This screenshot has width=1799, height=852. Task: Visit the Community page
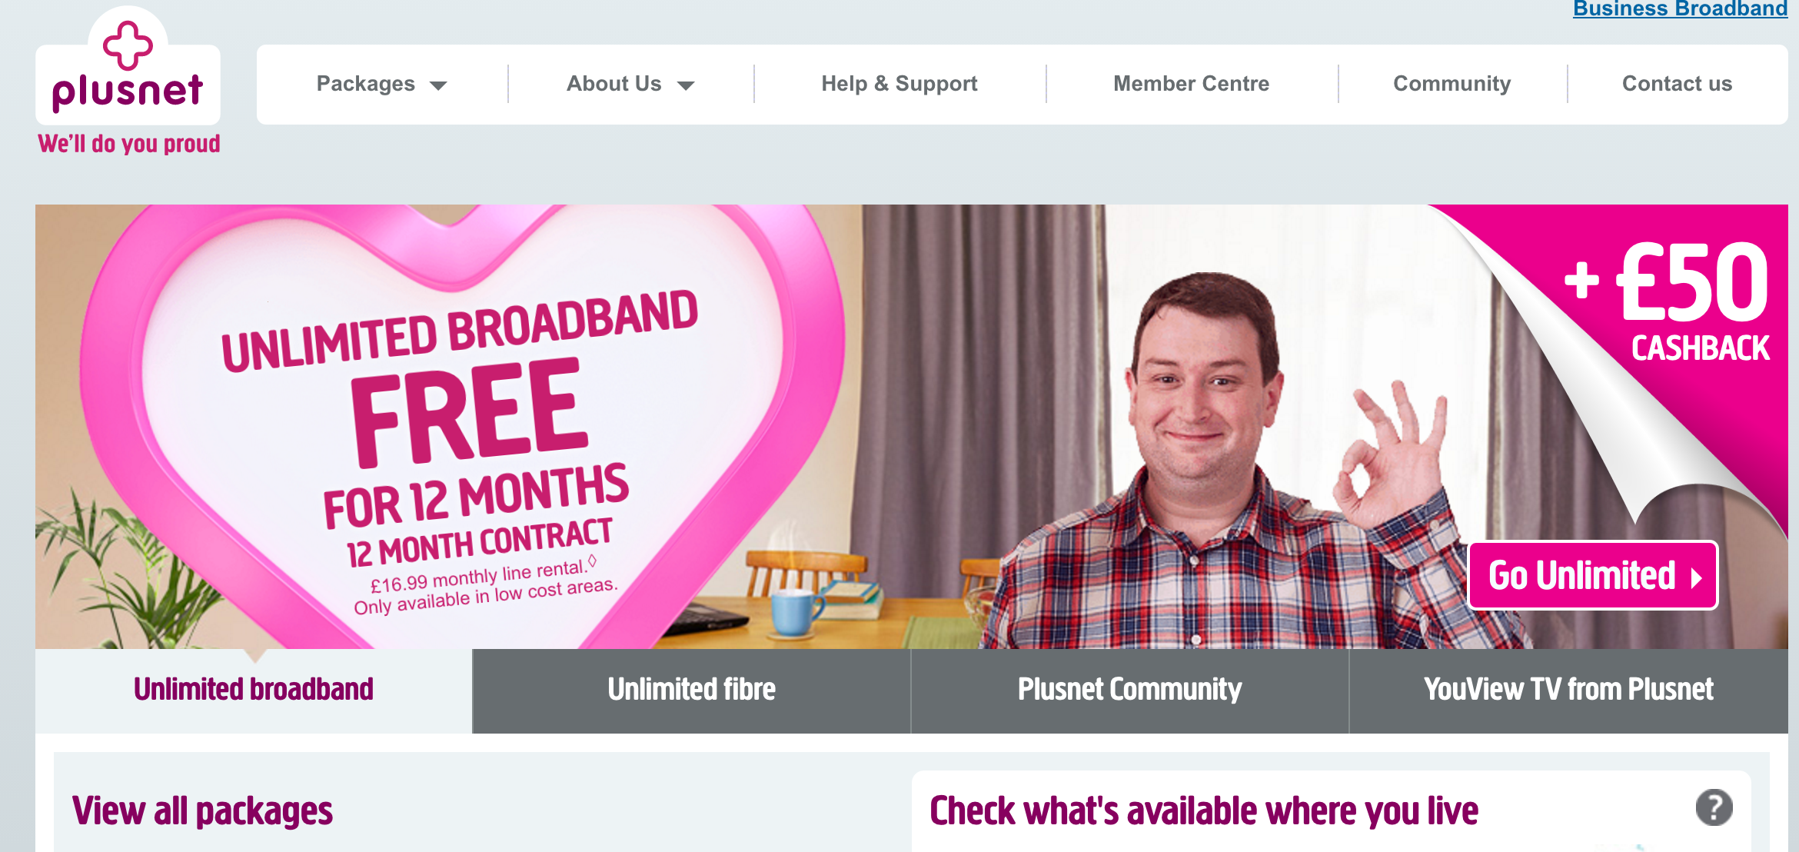(x=1452, y=84)
